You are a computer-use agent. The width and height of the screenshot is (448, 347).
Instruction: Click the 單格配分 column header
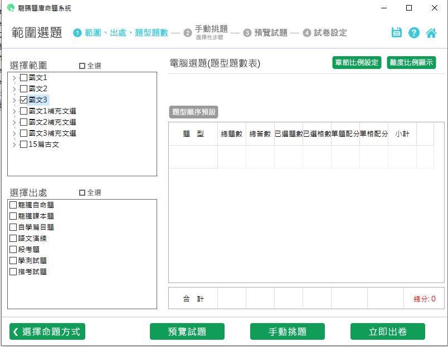(x=374, y=133)
